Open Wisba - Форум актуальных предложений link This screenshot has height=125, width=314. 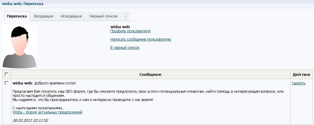48,112
